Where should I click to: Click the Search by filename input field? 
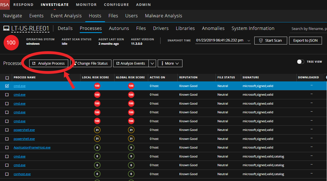pyautogui.click(x=308, y=29)
